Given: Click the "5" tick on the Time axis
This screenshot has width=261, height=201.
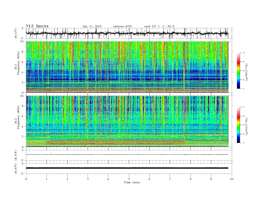Looking at the screenshot, I should coord(129,179).
